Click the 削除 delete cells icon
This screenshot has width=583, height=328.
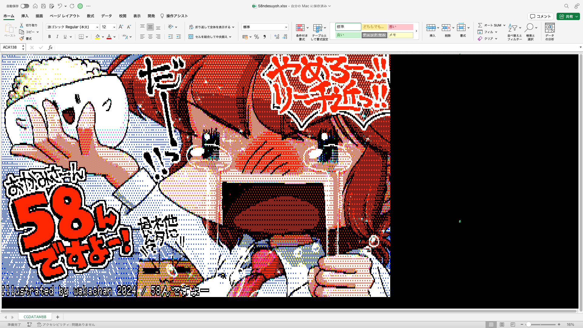pyautogui.click(x=446, y=28)
